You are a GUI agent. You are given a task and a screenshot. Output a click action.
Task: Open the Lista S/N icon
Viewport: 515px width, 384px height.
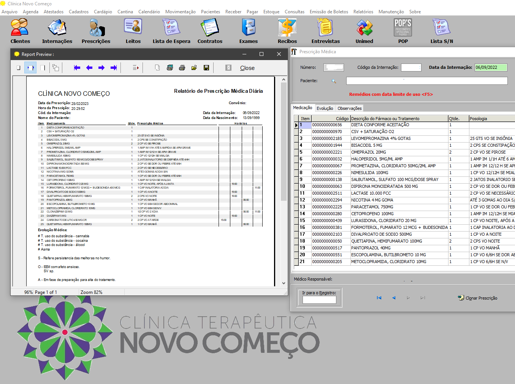(442, 31)
